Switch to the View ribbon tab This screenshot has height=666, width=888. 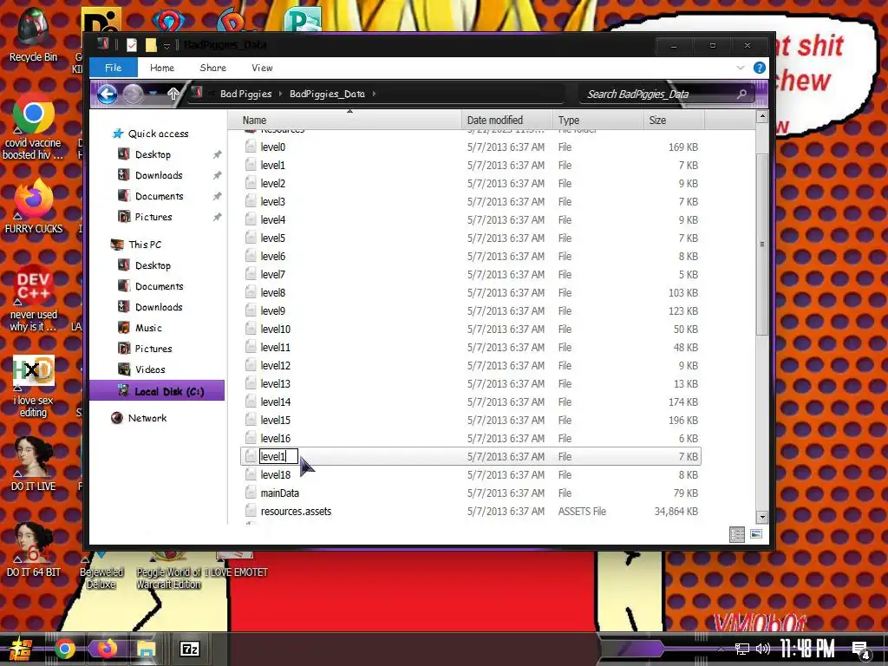point(262,68)
